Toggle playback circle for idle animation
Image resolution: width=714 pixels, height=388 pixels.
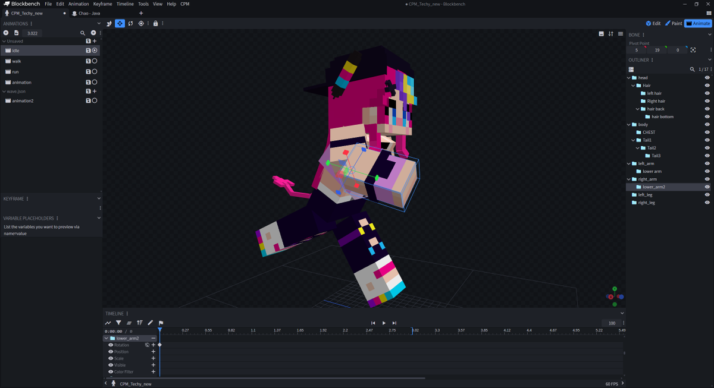[95, 51]
